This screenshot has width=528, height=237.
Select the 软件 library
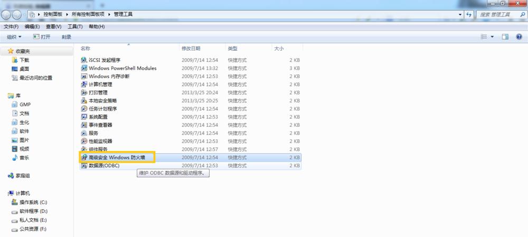click(x=24, y=131)
